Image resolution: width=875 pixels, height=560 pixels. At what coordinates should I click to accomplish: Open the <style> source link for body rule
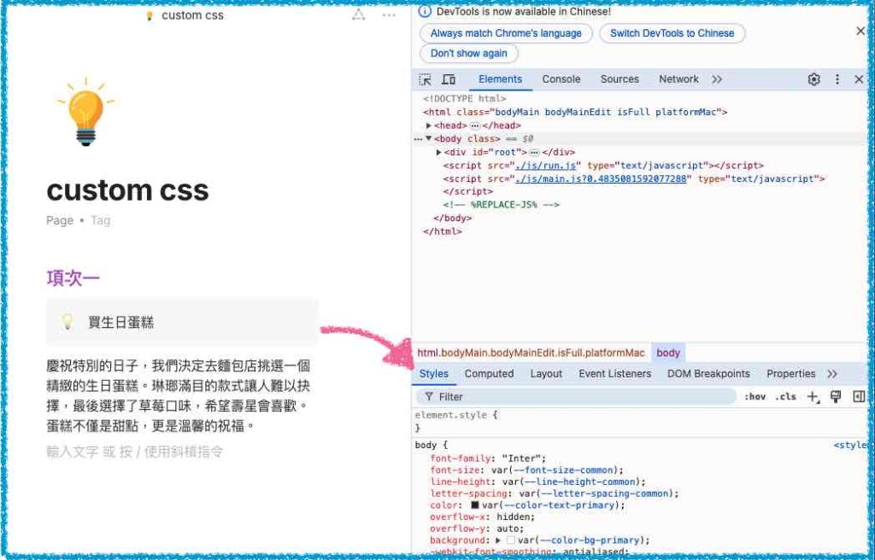[850, 445]
